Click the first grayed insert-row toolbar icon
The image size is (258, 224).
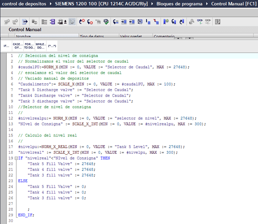[7, 22]
